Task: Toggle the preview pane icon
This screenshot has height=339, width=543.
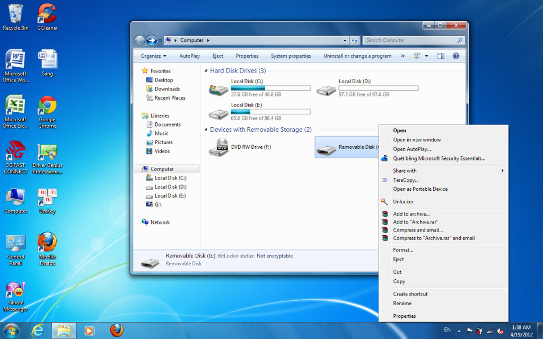Action: click(x=440, y=56)
